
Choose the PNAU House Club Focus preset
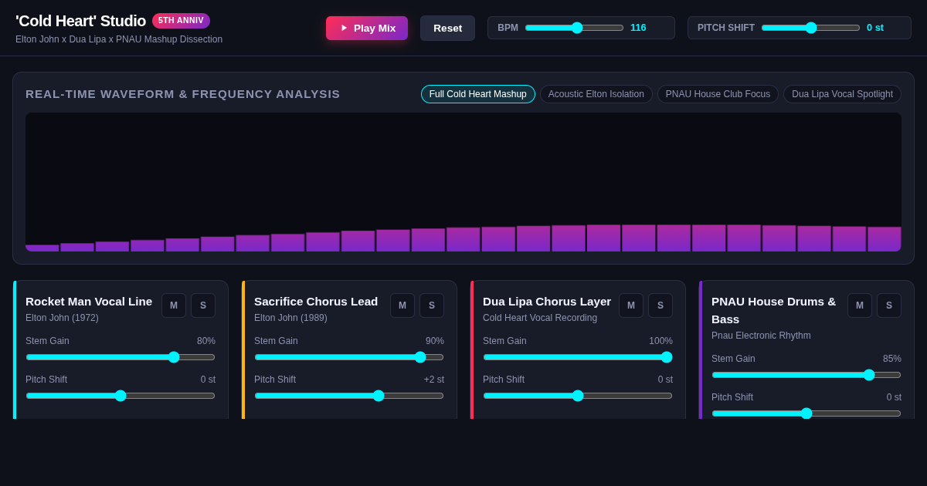tap(718, 94)
